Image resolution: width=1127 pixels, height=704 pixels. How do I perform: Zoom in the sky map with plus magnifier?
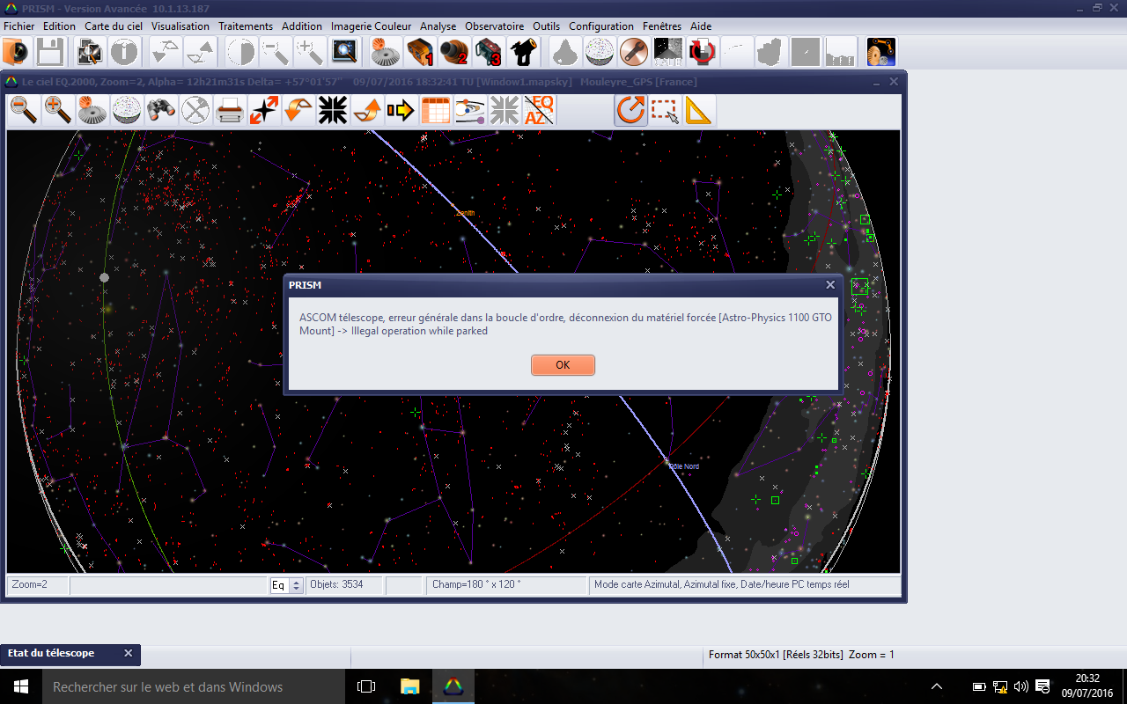point(58,111)
